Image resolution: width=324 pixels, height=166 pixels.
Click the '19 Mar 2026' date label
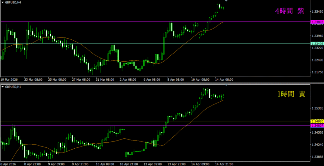pos(9,80)
